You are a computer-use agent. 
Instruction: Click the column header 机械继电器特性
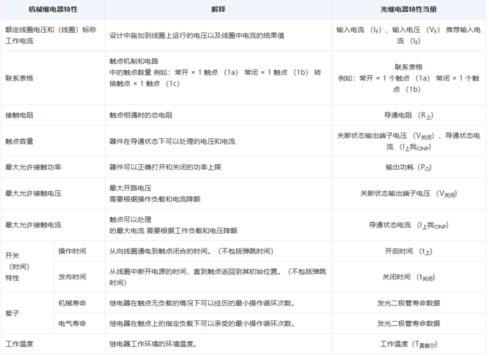pos(53,9)
